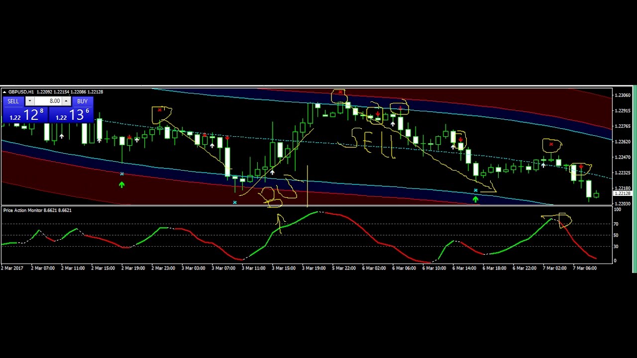Click the 1.22915 price scale label
Viewport: 637px width, 358px height.
[x=623, y=111]
